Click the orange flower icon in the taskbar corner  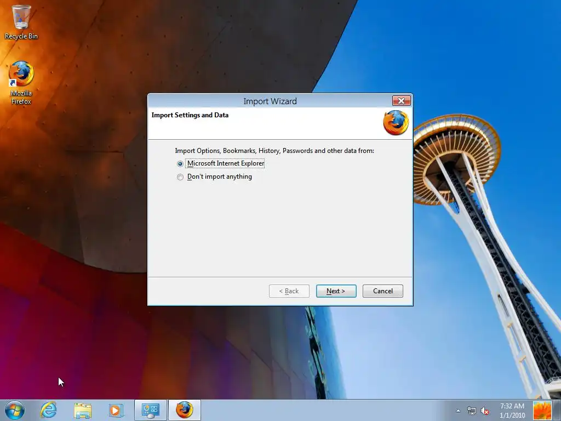542,411
